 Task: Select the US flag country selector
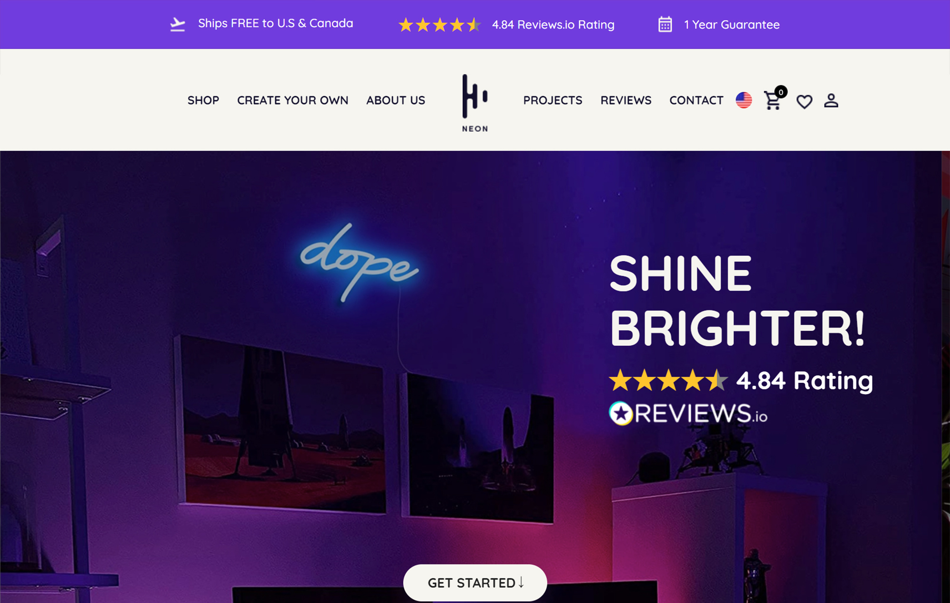[743, 100]
